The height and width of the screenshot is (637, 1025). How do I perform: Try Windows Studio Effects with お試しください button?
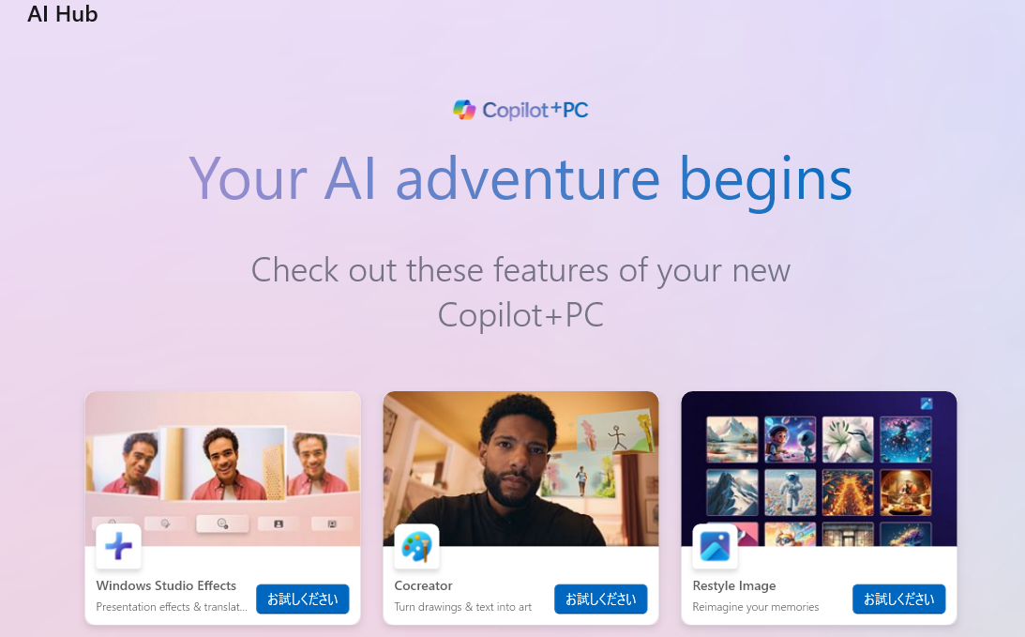click(303, 599)
